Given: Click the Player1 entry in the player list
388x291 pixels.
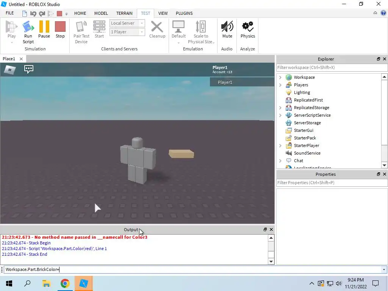Looking at the screenshot, I should point(242,82).
